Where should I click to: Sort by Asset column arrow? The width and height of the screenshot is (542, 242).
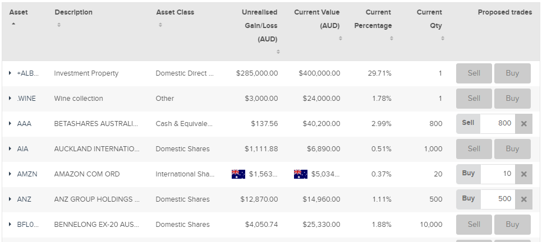click(13, 25)
